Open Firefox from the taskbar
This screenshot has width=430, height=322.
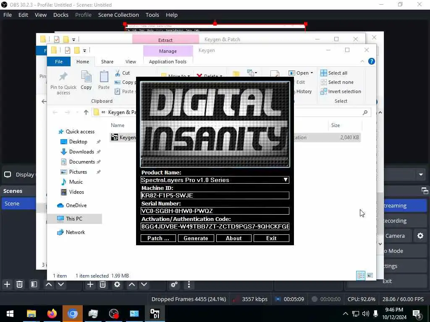[52, 314]
